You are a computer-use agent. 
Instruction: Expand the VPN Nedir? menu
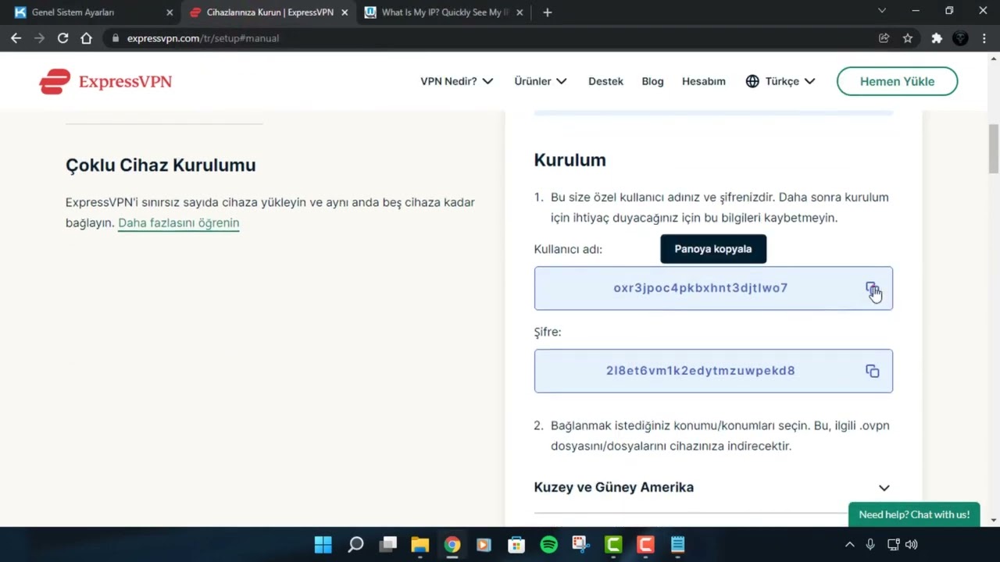pyautogui.click(x=457, y=81)
